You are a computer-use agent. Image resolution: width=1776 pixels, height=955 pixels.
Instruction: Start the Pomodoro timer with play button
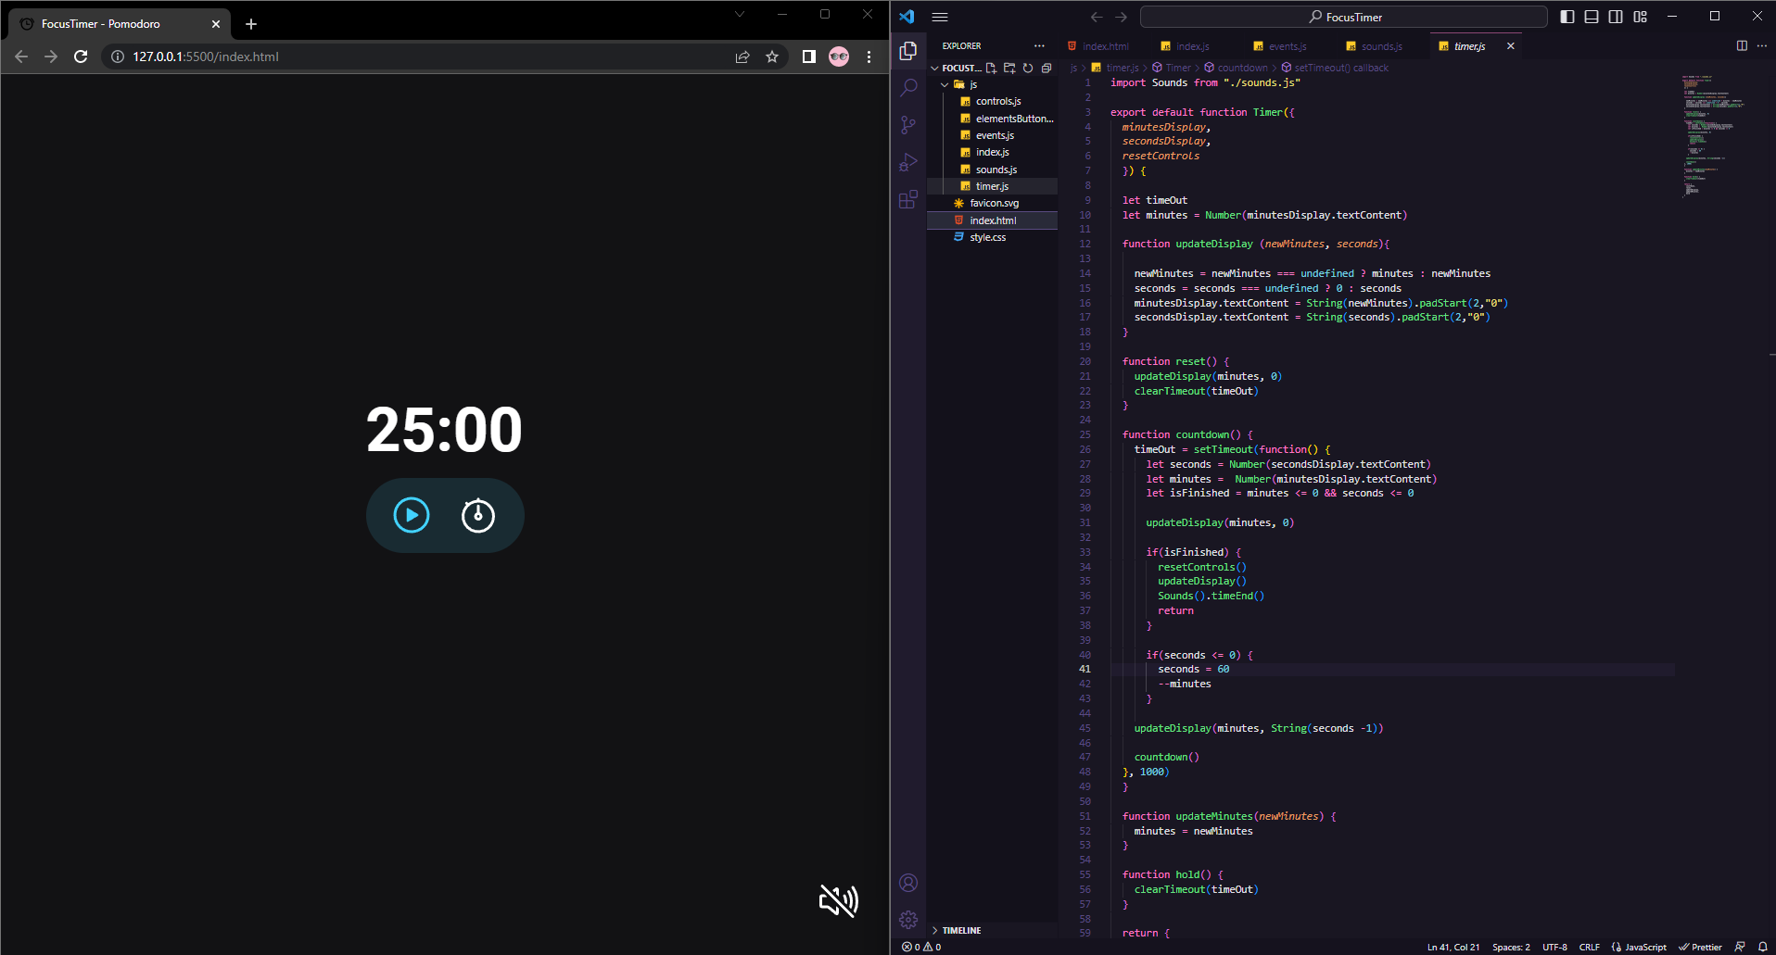412,515
